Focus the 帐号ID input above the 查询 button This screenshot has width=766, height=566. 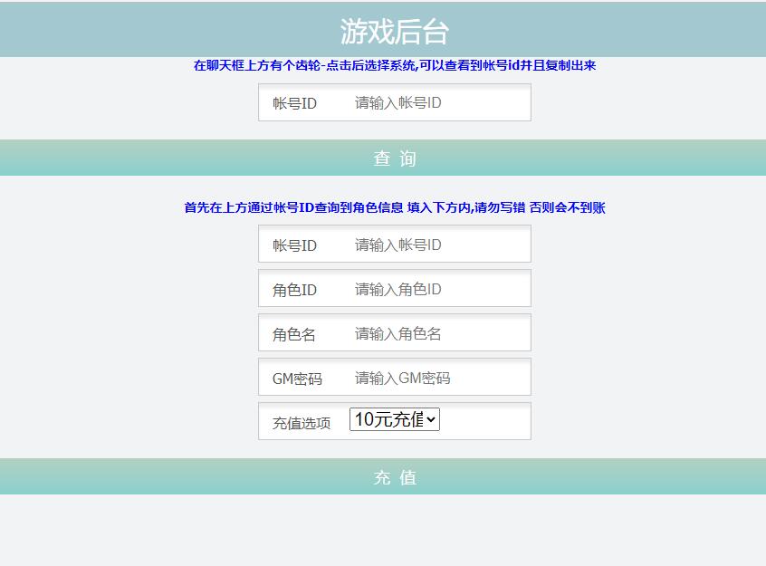pyautogui.click(x=435, y=103)
